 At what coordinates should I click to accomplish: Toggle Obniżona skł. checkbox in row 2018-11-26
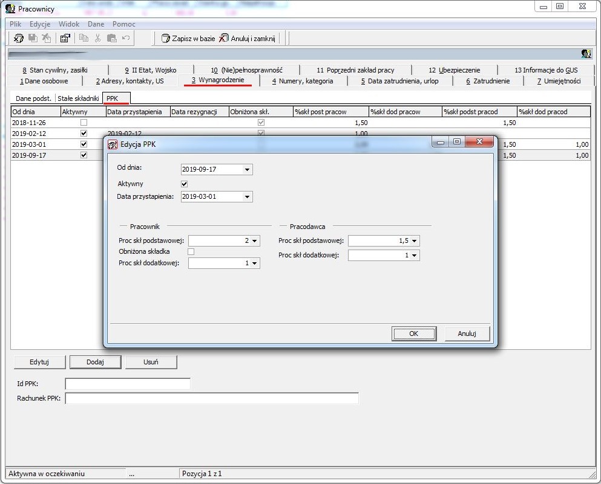261,123
